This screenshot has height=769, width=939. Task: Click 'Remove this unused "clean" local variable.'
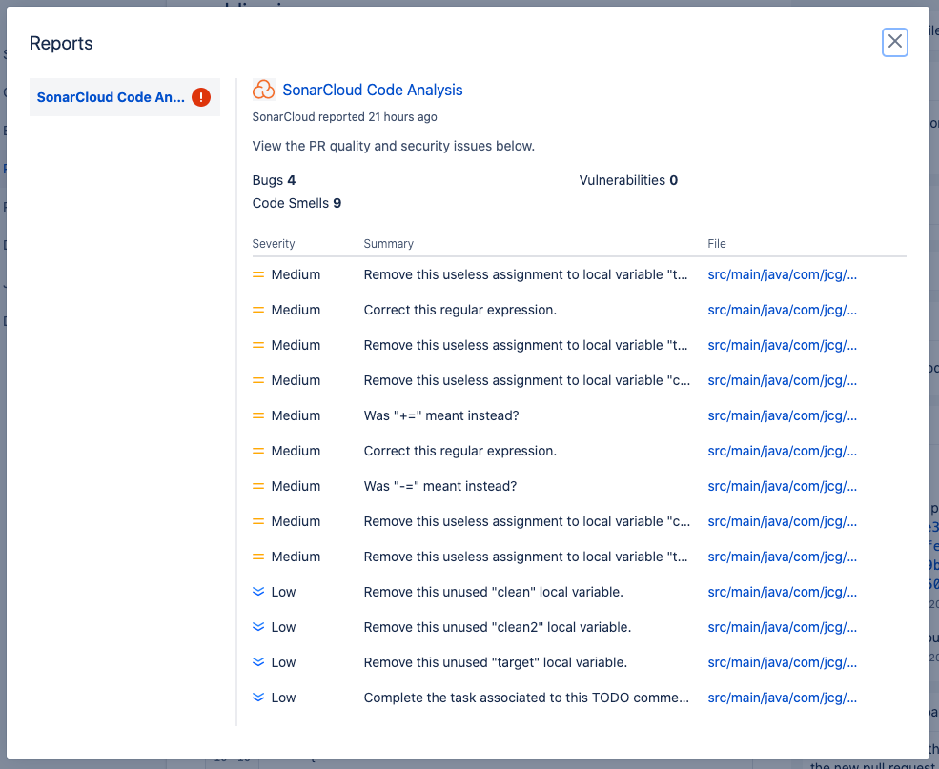click(x=494, y=592)
